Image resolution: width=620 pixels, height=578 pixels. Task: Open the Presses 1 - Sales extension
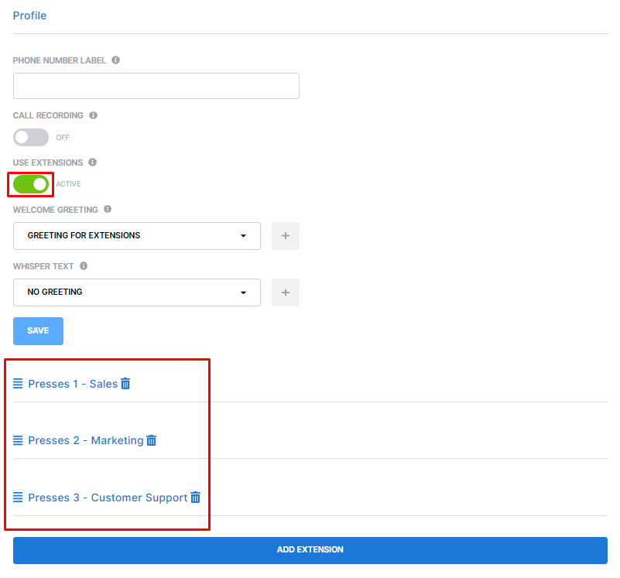point(74,384)
